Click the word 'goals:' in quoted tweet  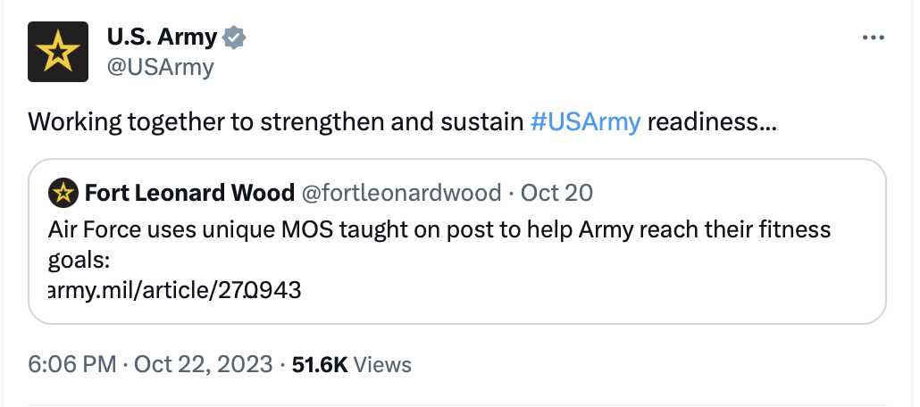click(75, 260)
